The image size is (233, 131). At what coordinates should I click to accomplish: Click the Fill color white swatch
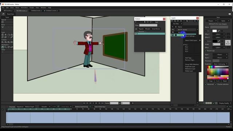(x=214, y=31)
